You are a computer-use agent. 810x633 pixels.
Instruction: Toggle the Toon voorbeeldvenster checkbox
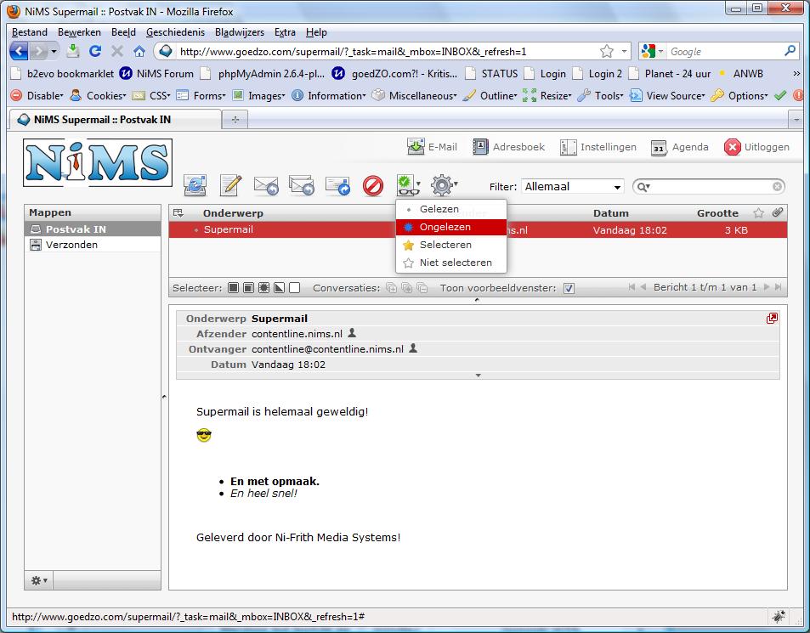point(569,288)
